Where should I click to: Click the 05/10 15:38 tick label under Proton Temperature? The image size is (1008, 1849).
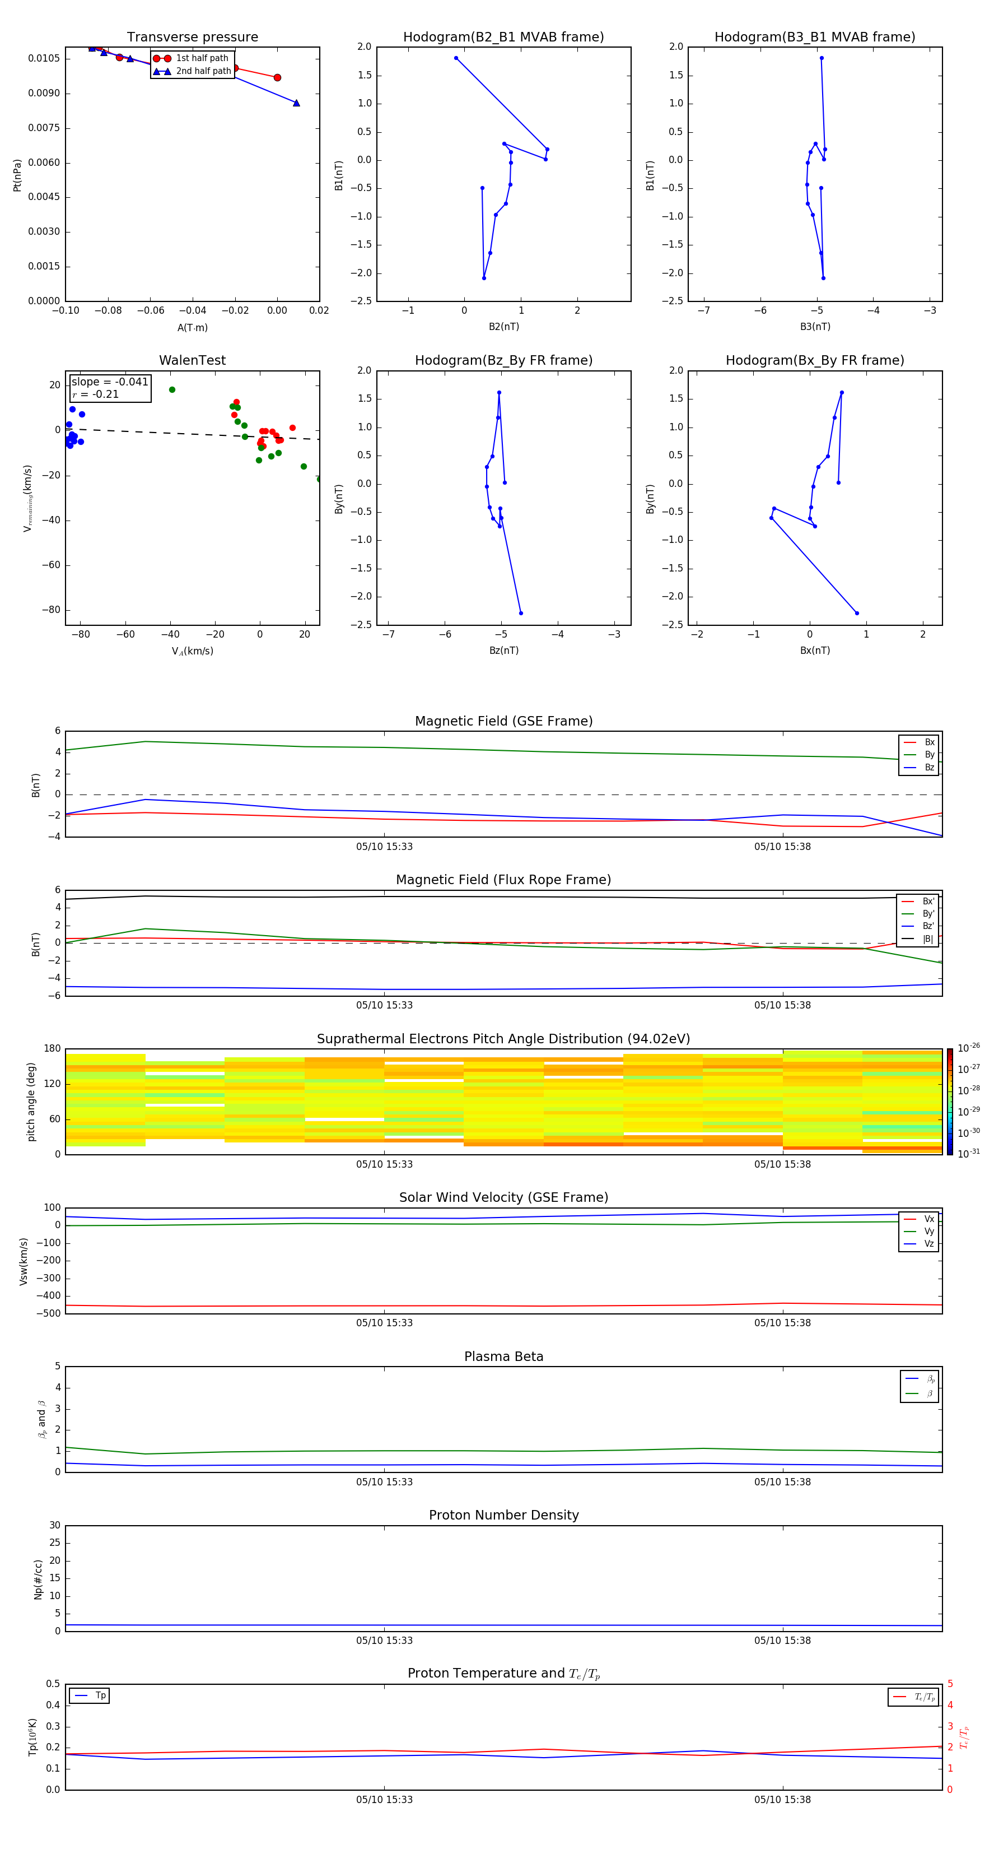pos(782,1800)
